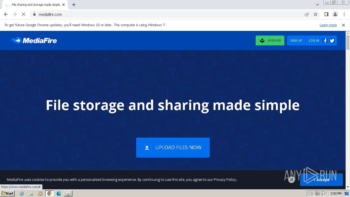Open MediaFire's Twitter page icon
This screenshot has height=197, width=350.
pos(332,40)
